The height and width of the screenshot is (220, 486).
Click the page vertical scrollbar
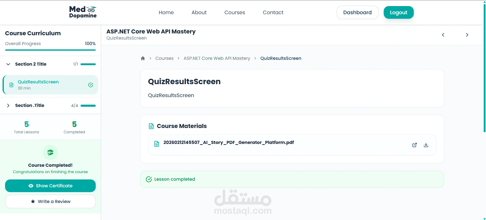[x=484, y=68]
